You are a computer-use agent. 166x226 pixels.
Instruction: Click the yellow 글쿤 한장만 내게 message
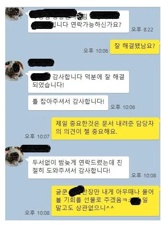(105, 201)
